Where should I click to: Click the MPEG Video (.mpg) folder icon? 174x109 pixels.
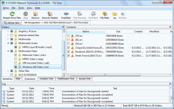point(20,59)
